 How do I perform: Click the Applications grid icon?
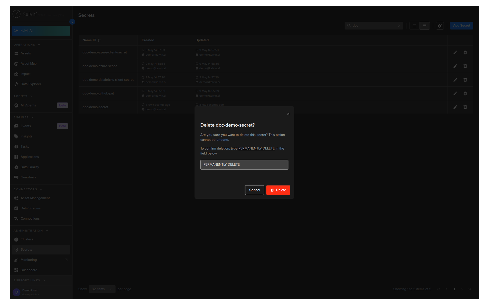pyautogui.click(x=16, y=157)
